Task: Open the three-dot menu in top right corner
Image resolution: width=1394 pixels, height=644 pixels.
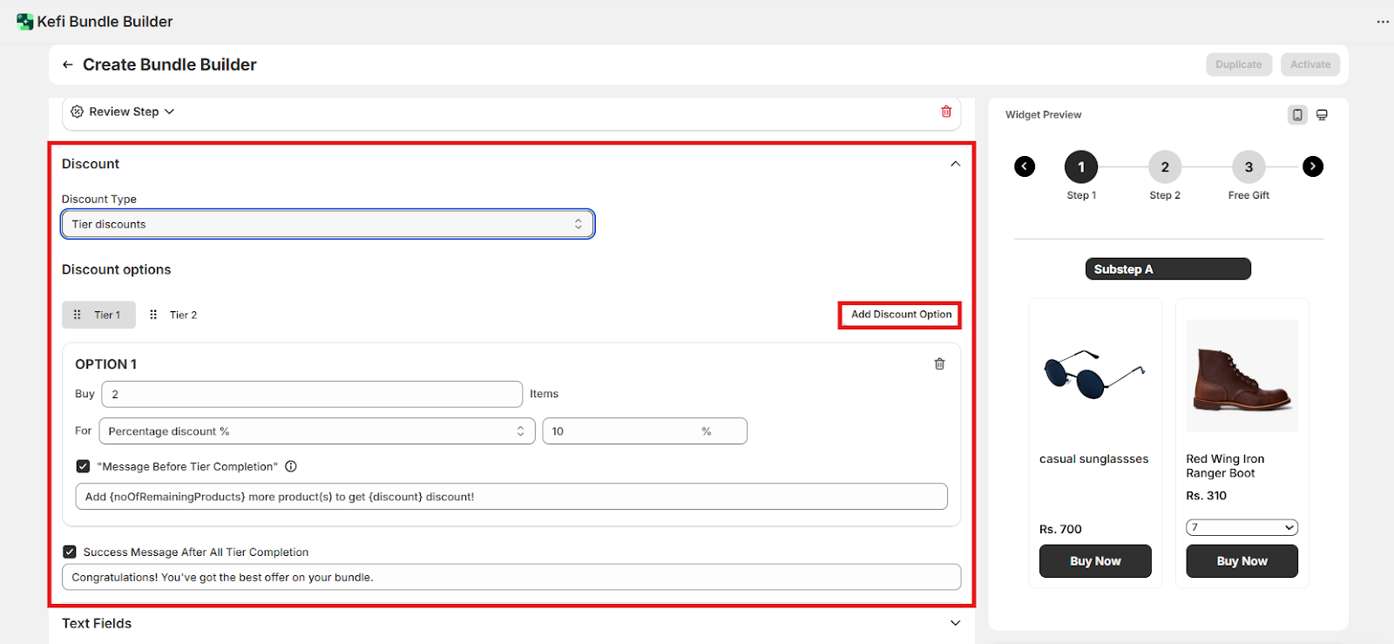Action: (x=1382, y=22)
